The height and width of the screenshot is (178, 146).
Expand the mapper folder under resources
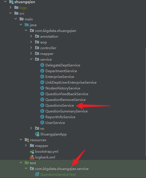click(26, 146)
